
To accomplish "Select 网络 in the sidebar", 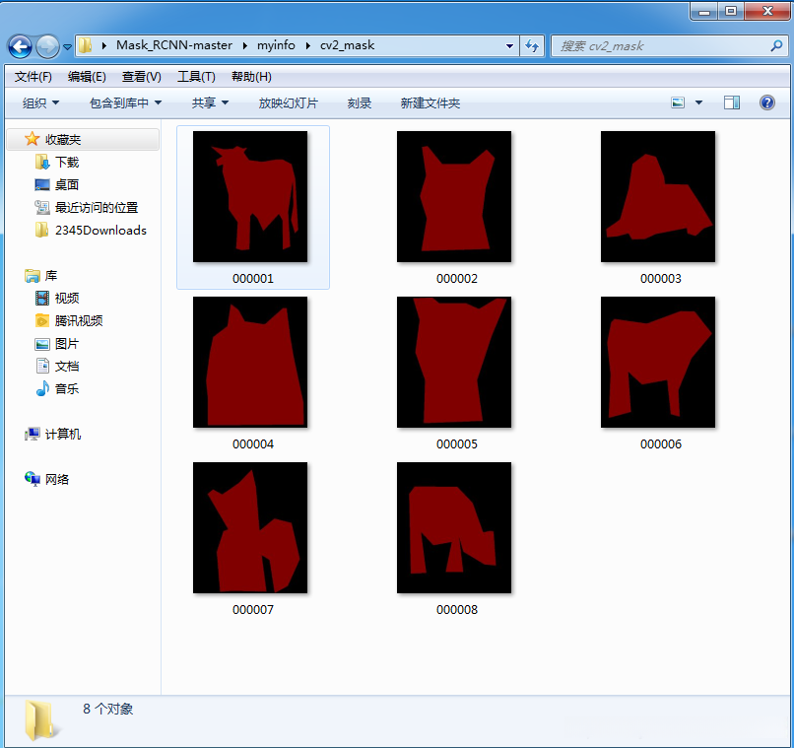I will (57, 479).
